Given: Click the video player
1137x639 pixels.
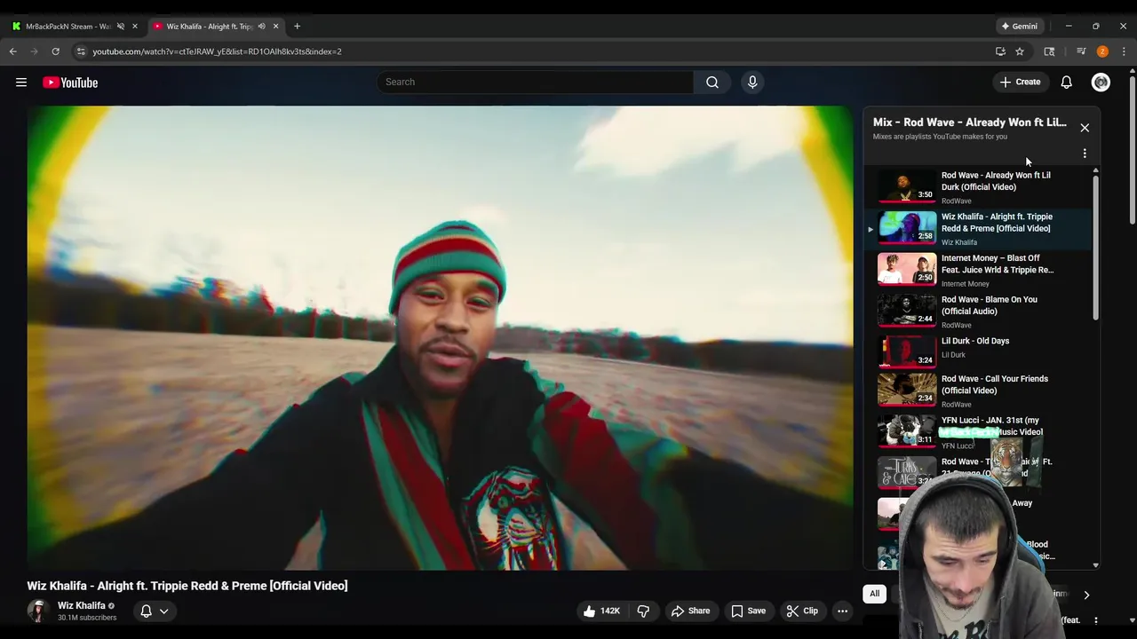Looking at the screenshot, I should [440, 338].
